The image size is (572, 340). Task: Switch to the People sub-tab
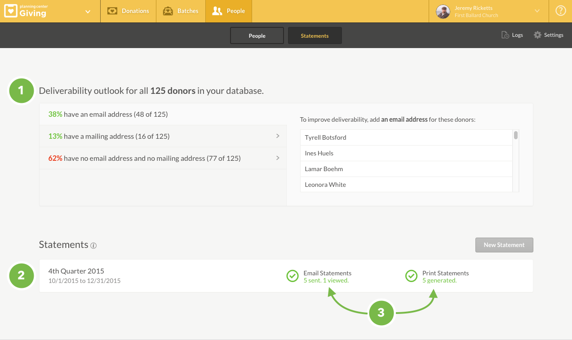[x=257, y=36]
